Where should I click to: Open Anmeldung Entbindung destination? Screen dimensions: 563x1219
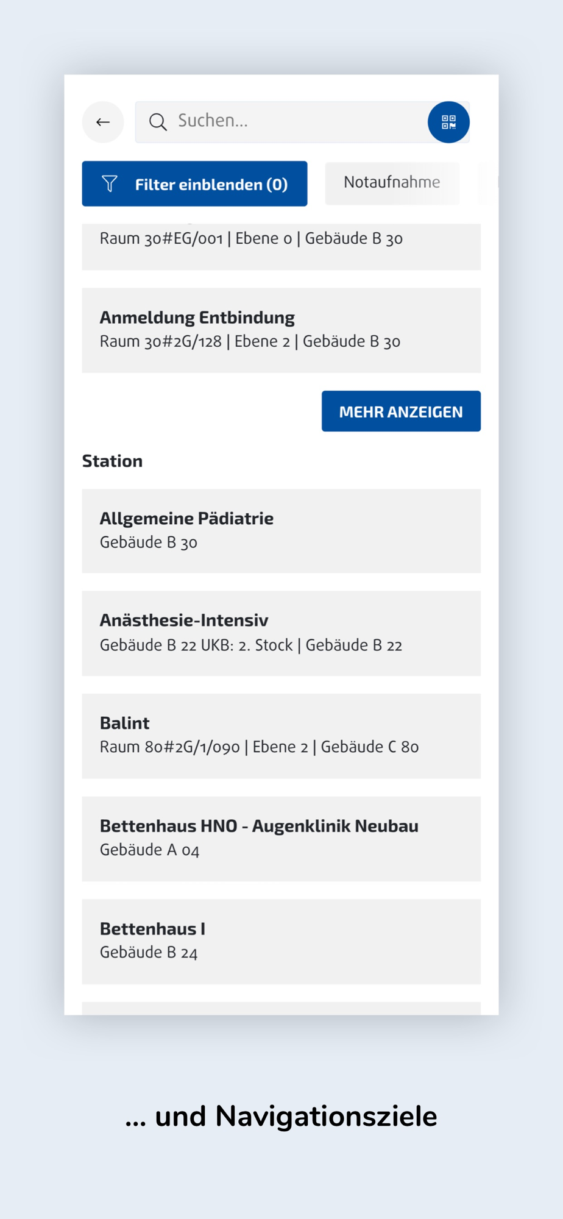coord(281,330)
